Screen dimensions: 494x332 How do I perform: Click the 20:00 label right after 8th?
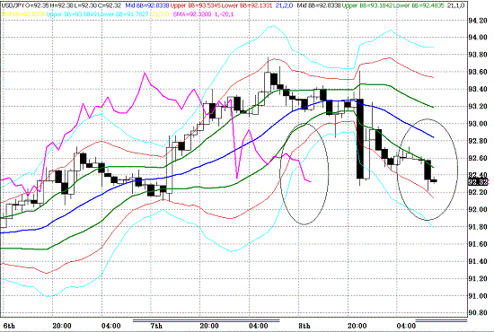pos(357,326)
